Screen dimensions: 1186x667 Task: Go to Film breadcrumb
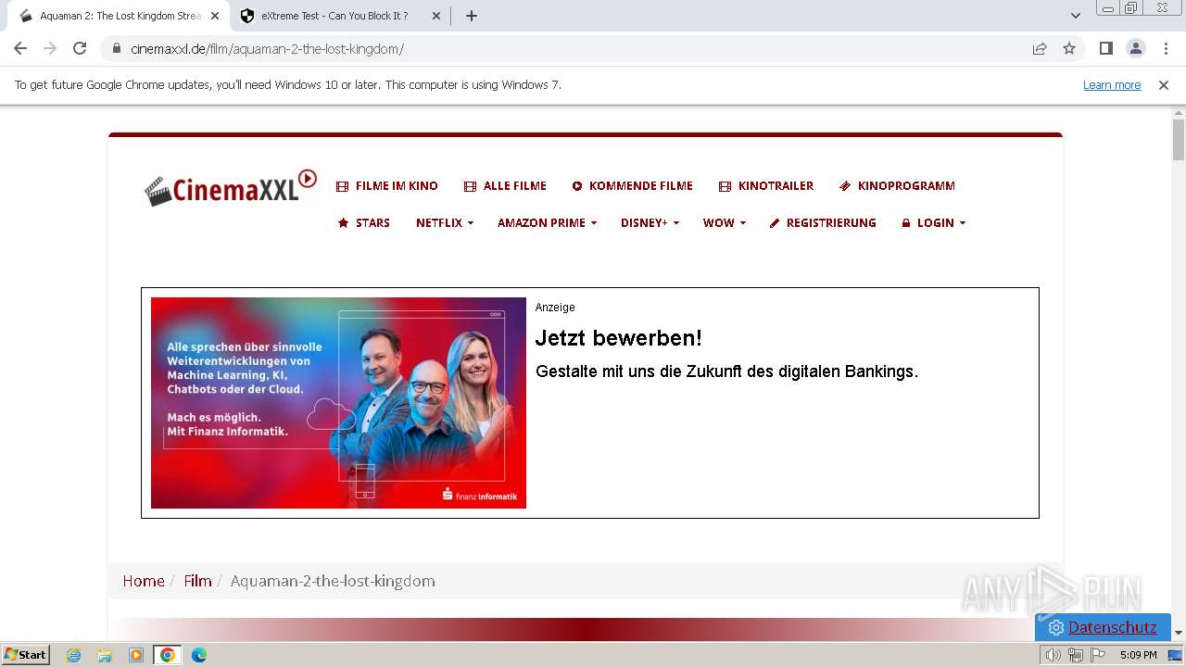pos(197,581)
